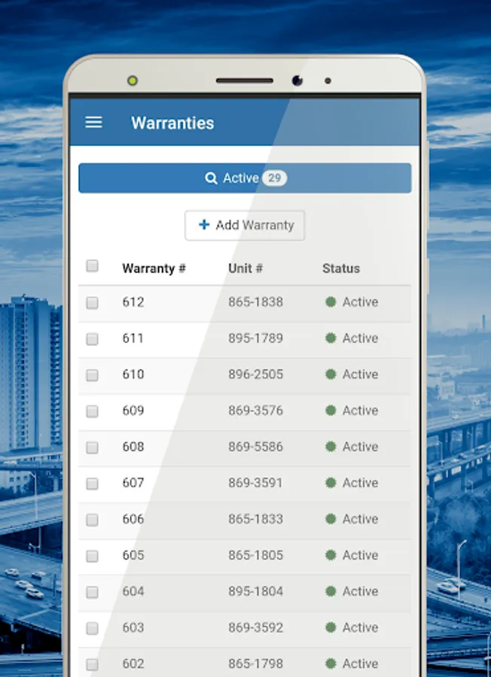Click Active status text for warranty 612
The height and width of the screenshot is (677, 491).
point(361,302)
